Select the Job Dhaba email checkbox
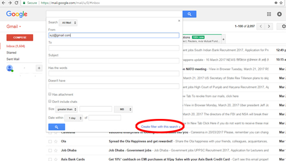 click(50, 151)
